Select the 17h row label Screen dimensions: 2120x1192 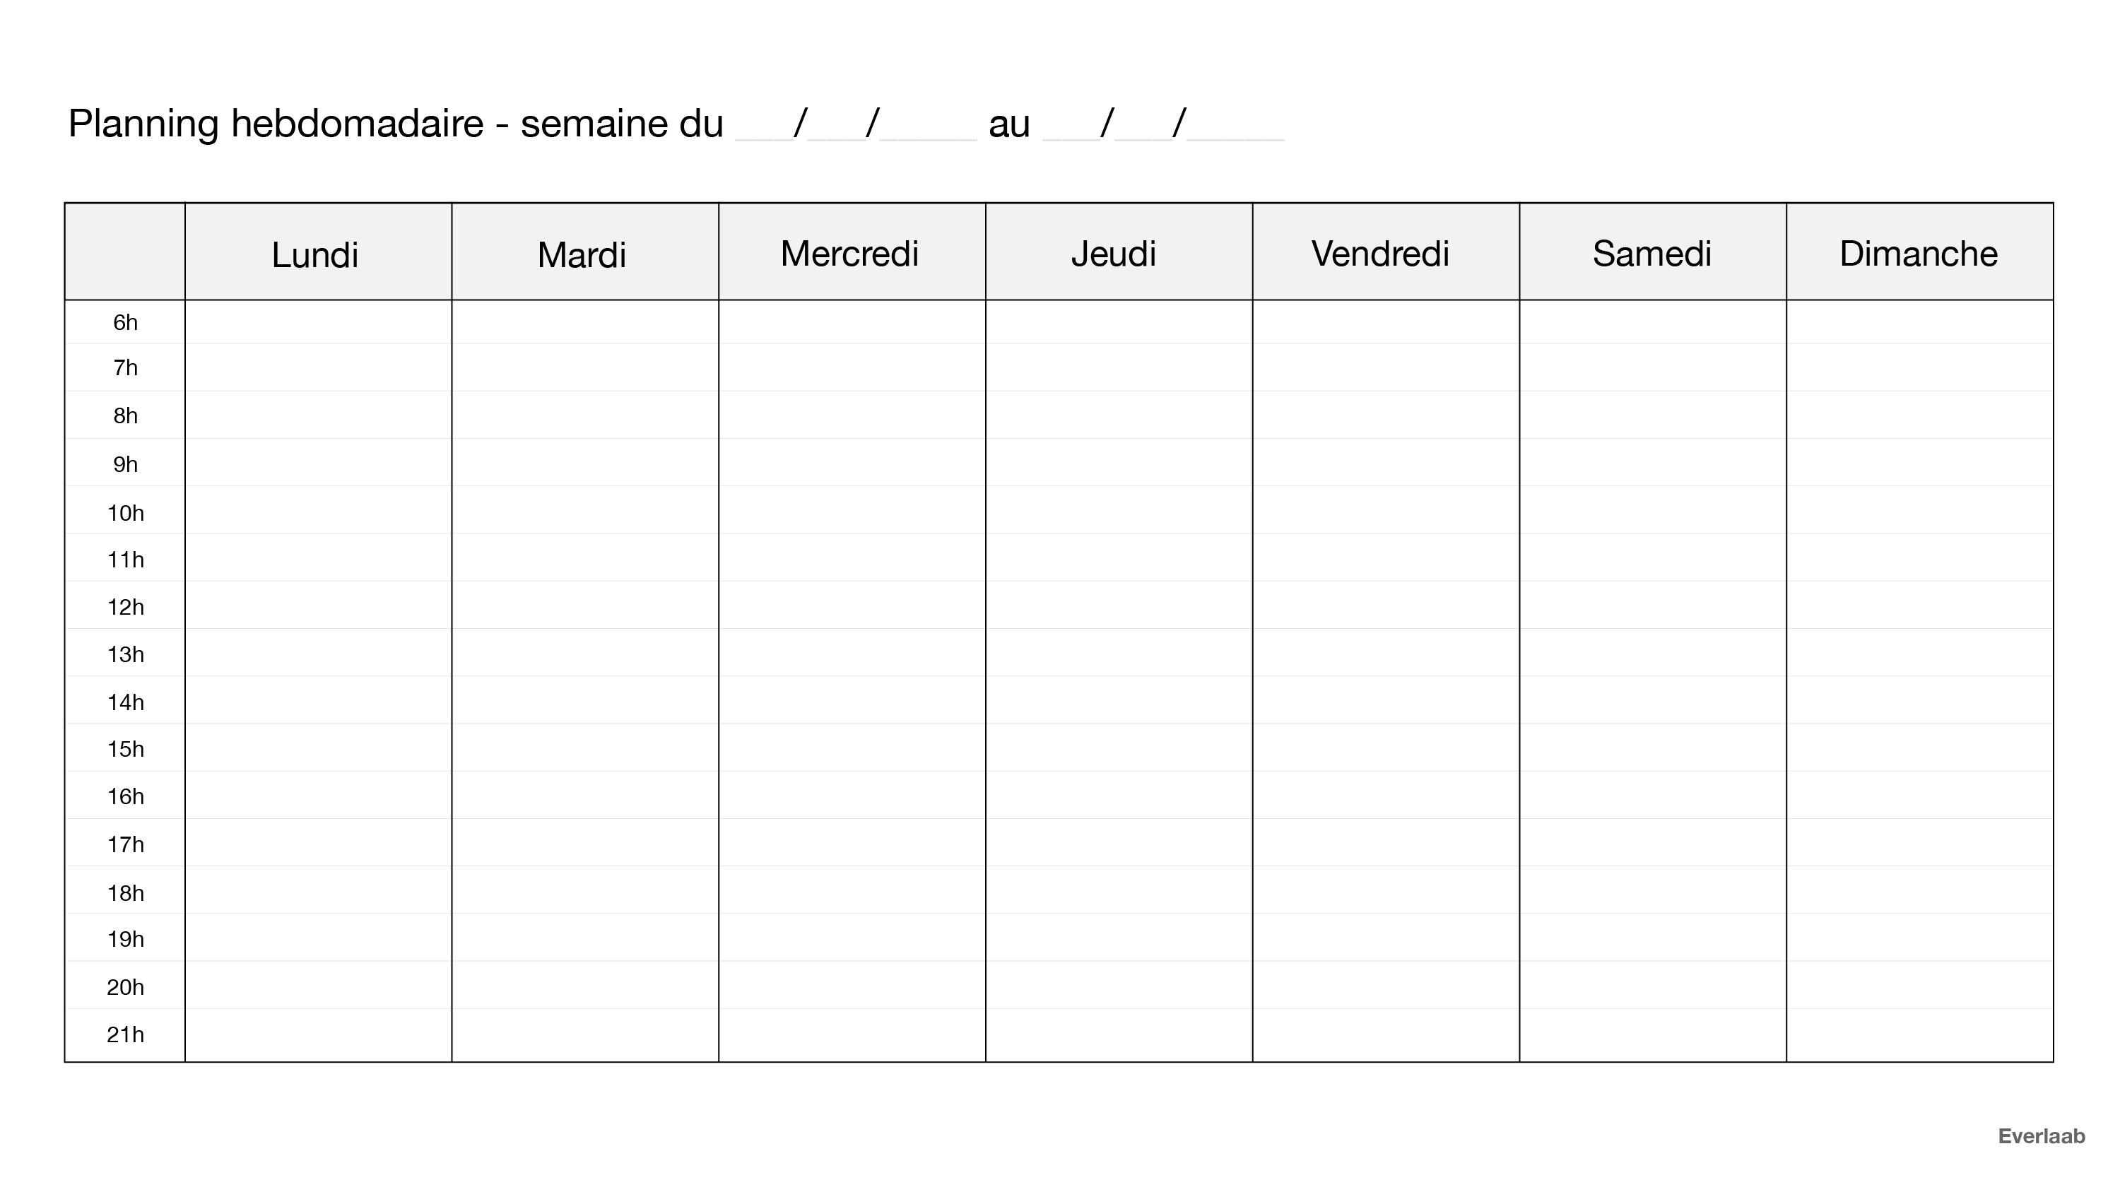point(125,844)
